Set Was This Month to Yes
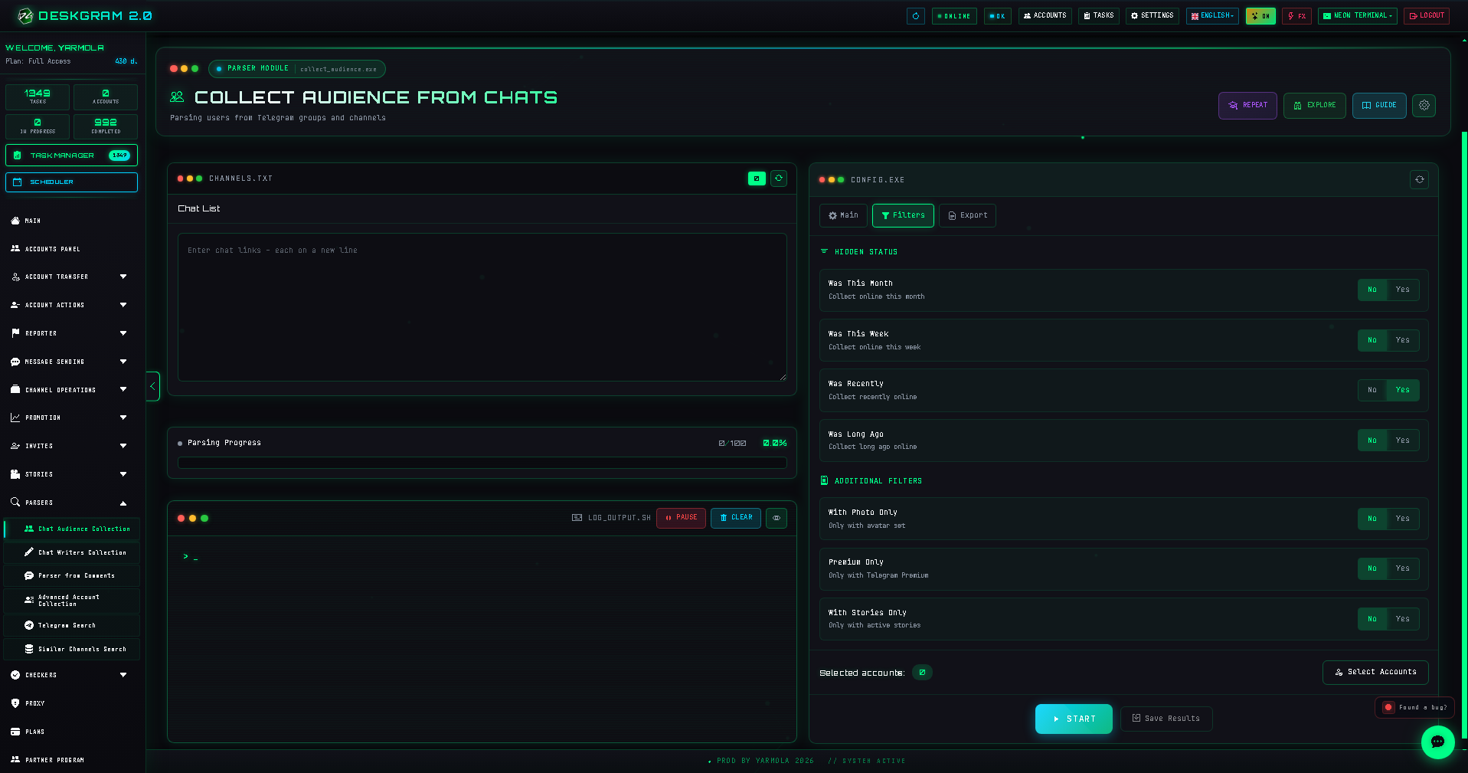The height and width of the screenshot is (773, 1468). point(1403,290)
